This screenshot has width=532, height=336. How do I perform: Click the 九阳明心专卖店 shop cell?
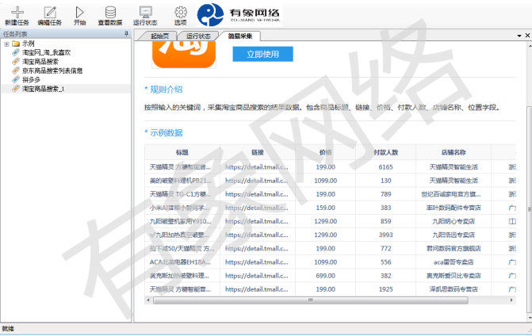pos(454,221)
